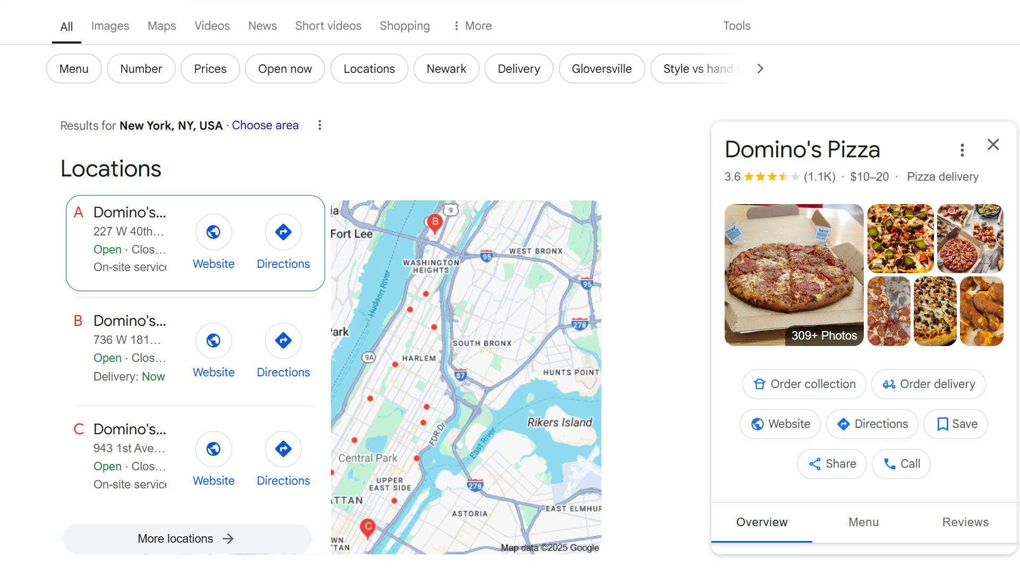This screenshot has height=574, width=1020.
Task: Click the Choose area link
Action: pyautogui.click(x=265, y=125)
